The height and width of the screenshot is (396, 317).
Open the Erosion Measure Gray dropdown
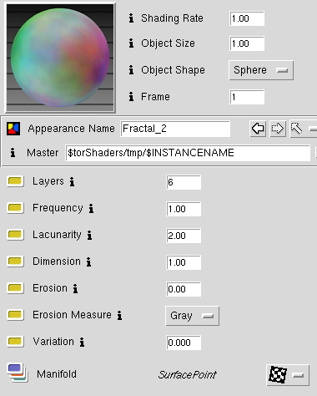192,316
